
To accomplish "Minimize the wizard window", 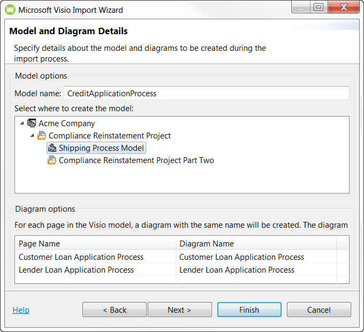I will [x=301, y=7].
